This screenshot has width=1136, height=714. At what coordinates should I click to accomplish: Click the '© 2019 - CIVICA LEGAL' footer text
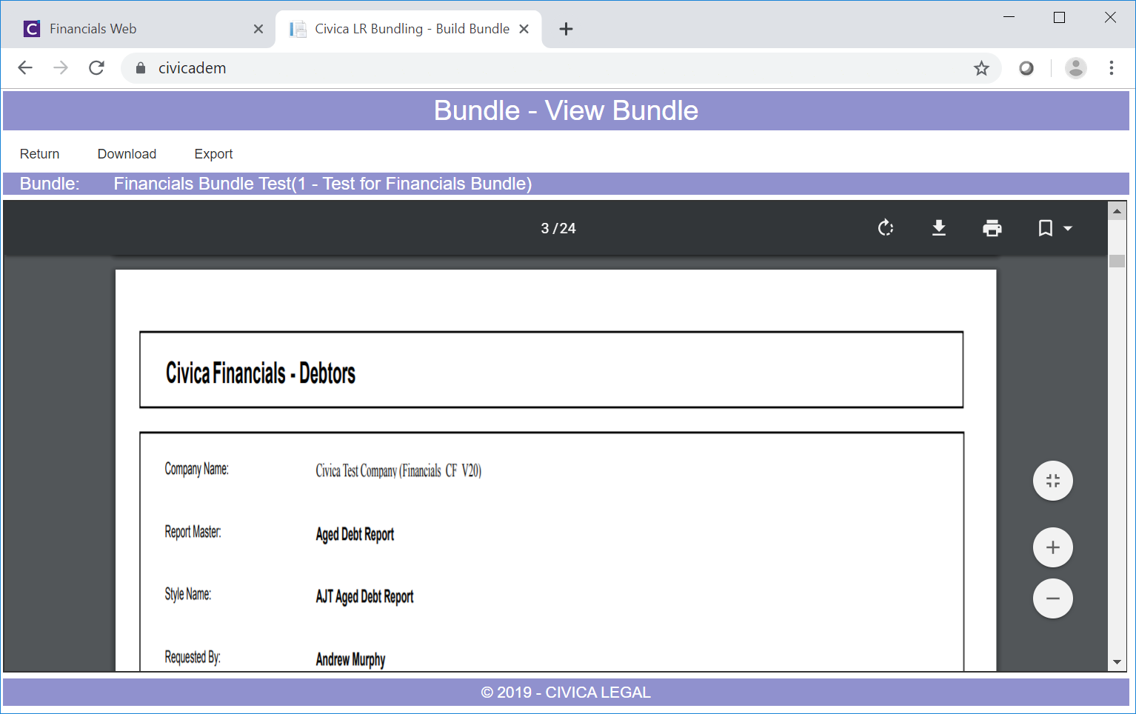coord(566,693)
